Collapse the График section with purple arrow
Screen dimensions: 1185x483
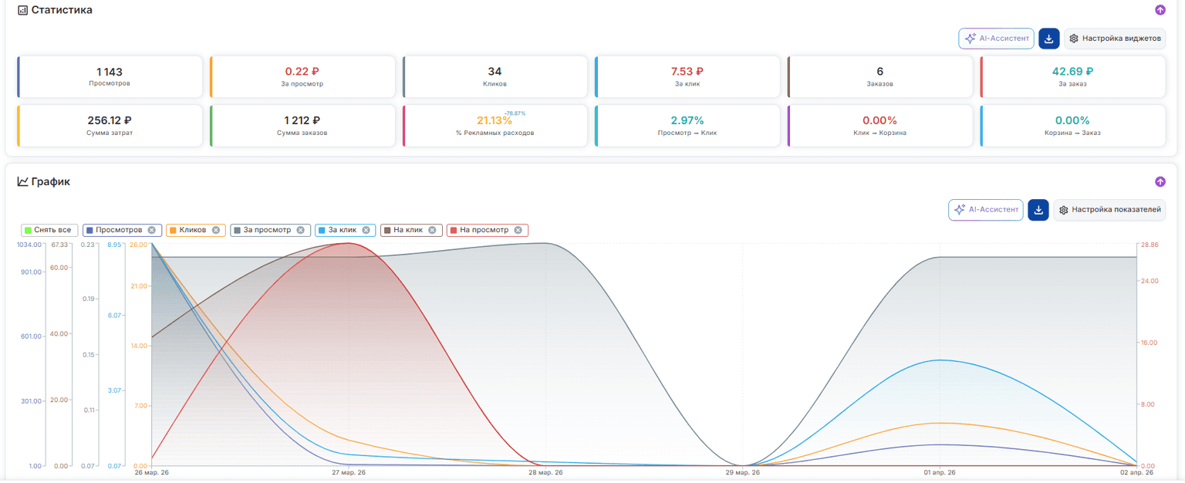1160,182
